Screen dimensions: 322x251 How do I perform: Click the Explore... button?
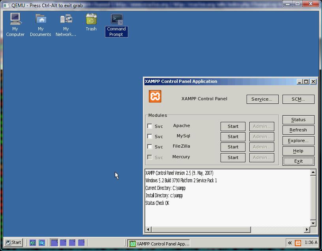point(298,140)
